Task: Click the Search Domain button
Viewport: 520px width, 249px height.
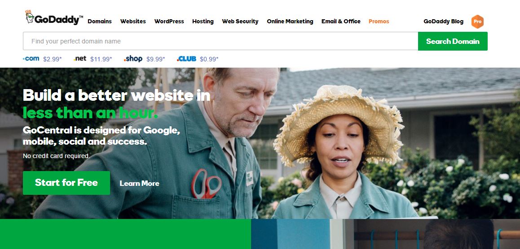Action: [453, 41]
